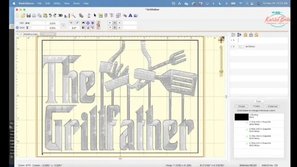Click the black color swatch for Basting

click(241, 117)
